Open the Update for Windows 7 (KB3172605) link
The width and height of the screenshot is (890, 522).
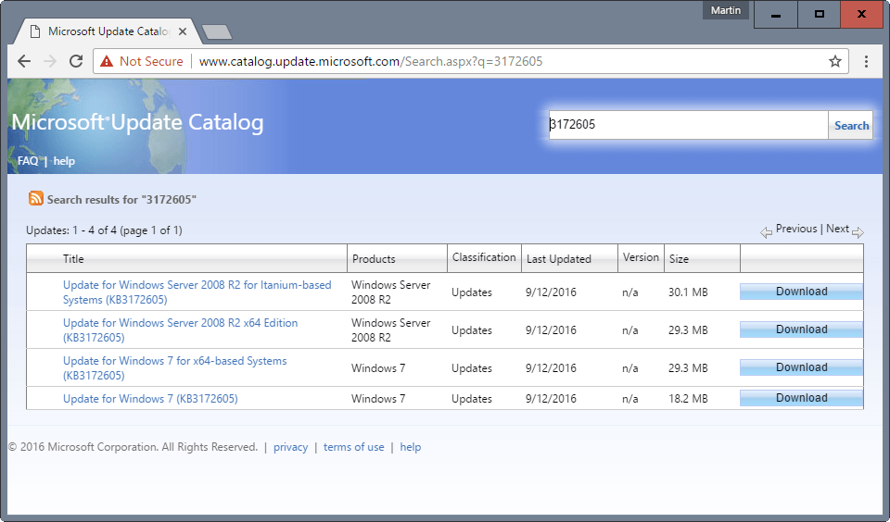pyautogui.click(x=150, y=399)
